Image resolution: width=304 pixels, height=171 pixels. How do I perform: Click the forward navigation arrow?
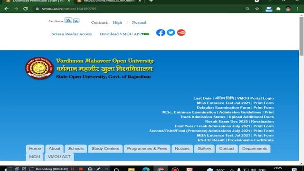pos(16,9)
